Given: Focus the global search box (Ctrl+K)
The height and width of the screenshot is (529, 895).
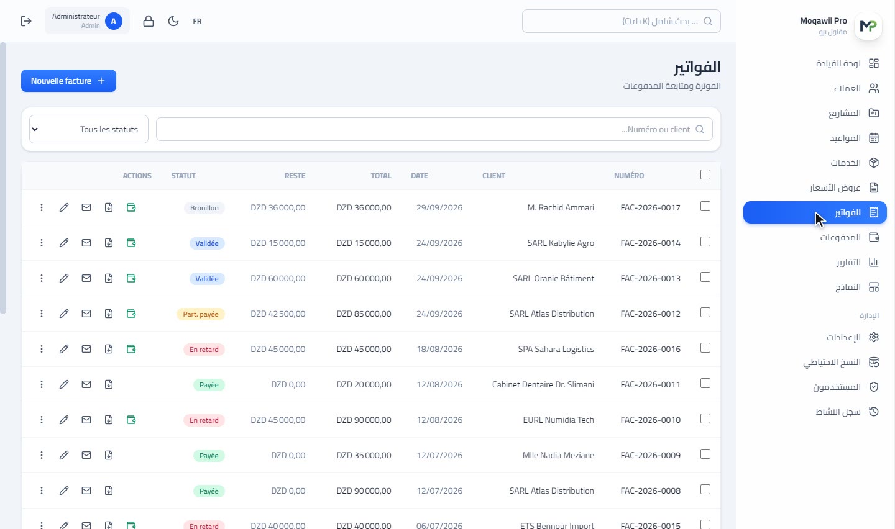Looking at the screenshot, I should pyautogui.click(x=622, y=21).
